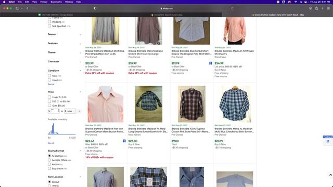This screenshot has height=187, width=333.
Task: Select the Default item location radio
Action: click(49, 182)
